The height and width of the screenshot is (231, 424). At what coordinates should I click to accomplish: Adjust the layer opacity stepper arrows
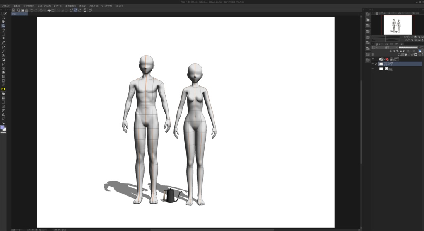coord(423,47)
